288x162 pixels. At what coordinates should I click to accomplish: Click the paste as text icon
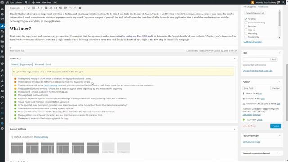[x=46, y=8]
